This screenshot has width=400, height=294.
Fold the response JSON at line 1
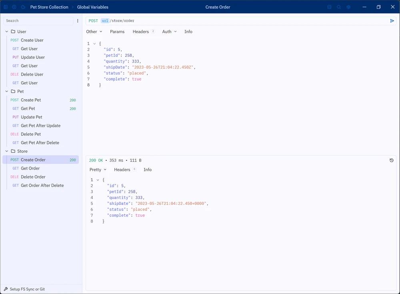98,180
